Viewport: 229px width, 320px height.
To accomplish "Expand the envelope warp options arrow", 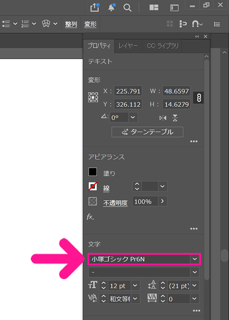I will pyautogui.click(x=55, y=24).
